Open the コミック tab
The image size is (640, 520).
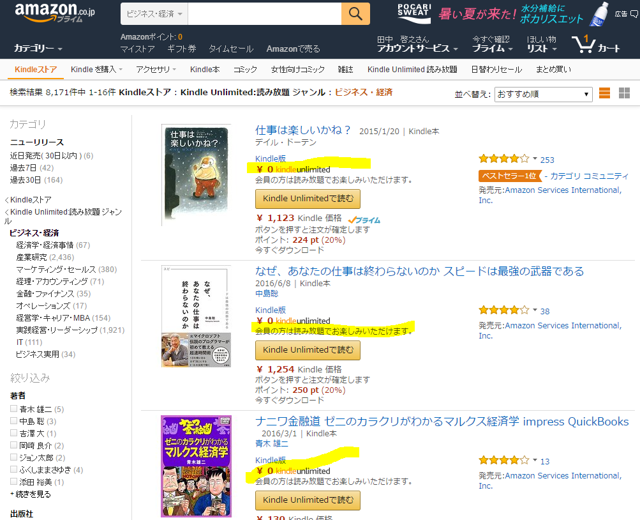tap(245, 70)
